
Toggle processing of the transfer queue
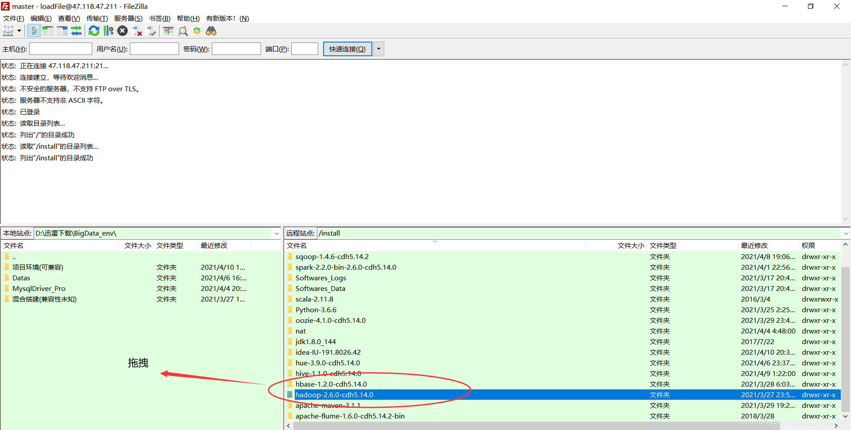(x=108, y=31)
